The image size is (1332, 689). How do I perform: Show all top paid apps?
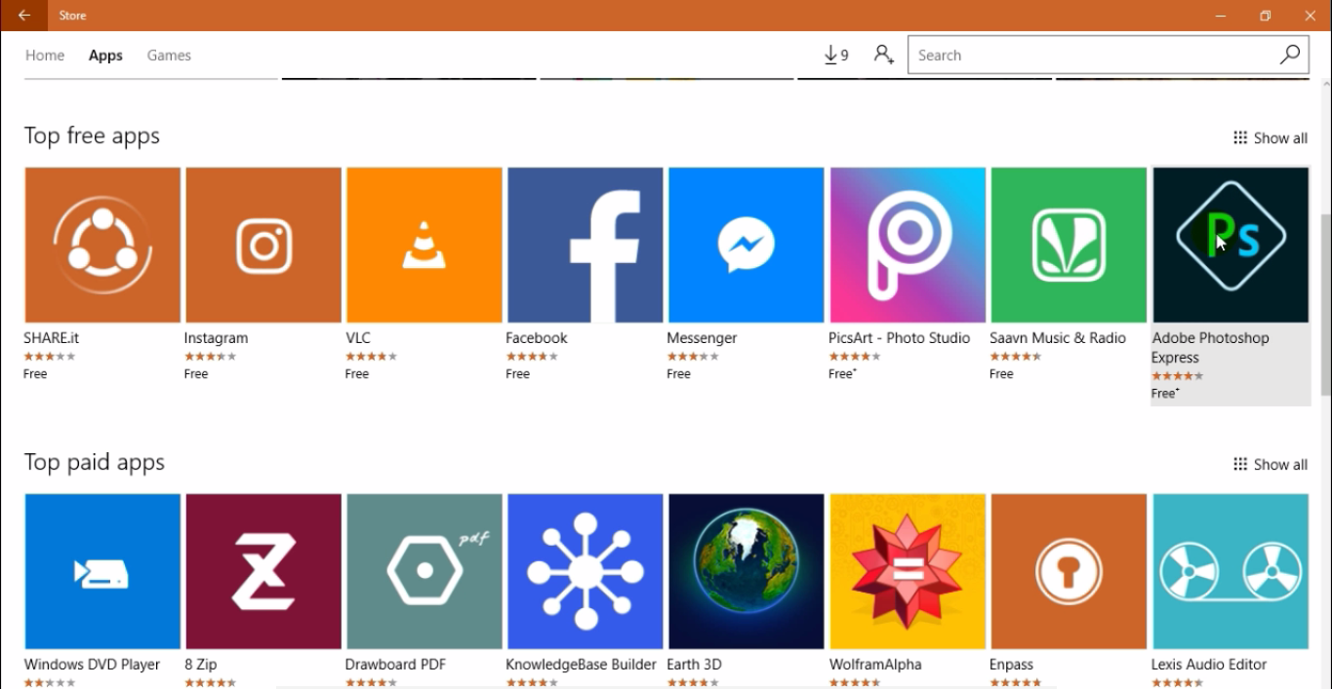point(1271,464)
